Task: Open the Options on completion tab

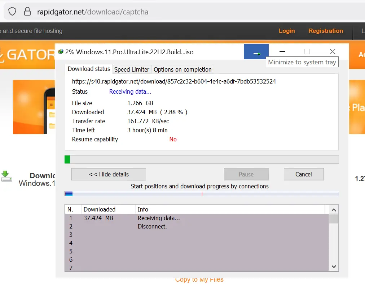Action: (182, 69)
